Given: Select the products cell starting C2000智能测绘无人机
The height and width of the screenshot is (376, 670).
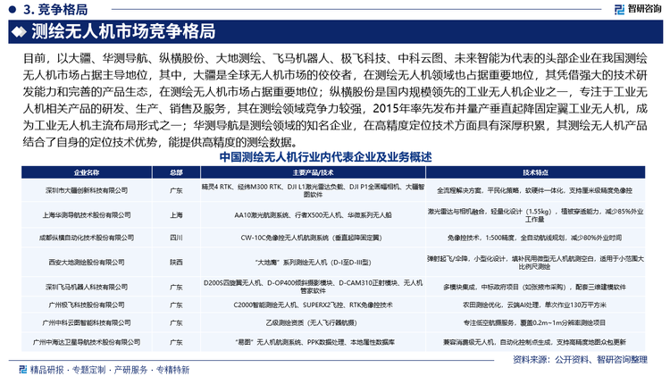Looking at the screenshot, I should 313,305.
